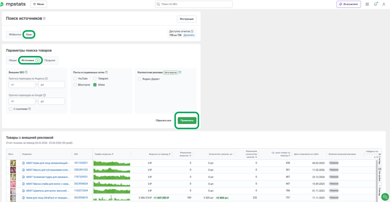This screenshot has height=202, width=390.
Task: Click the mpstats logo
Action: click(x=13, y=4)
